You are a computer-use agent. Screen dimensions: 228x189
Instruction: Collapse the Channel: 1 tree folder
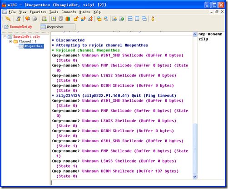[10, 41]
